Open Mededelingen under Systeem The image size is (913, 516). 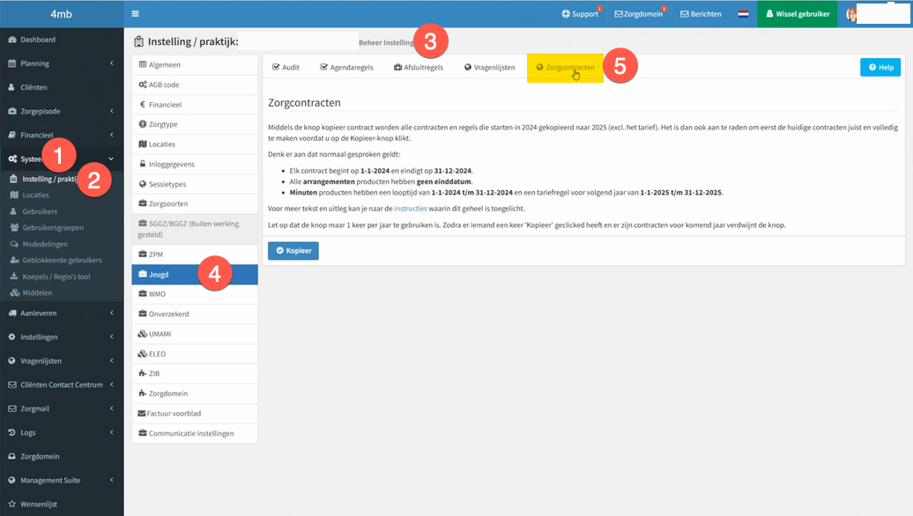[45, 244]
